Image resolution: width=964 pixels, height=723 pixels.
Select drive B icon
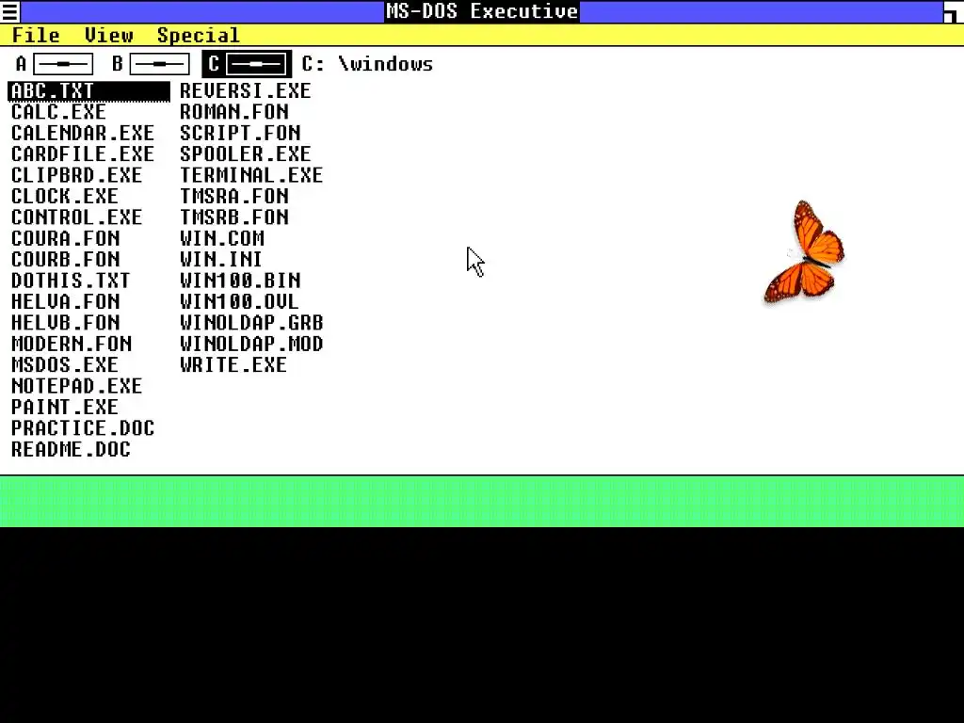151,64
